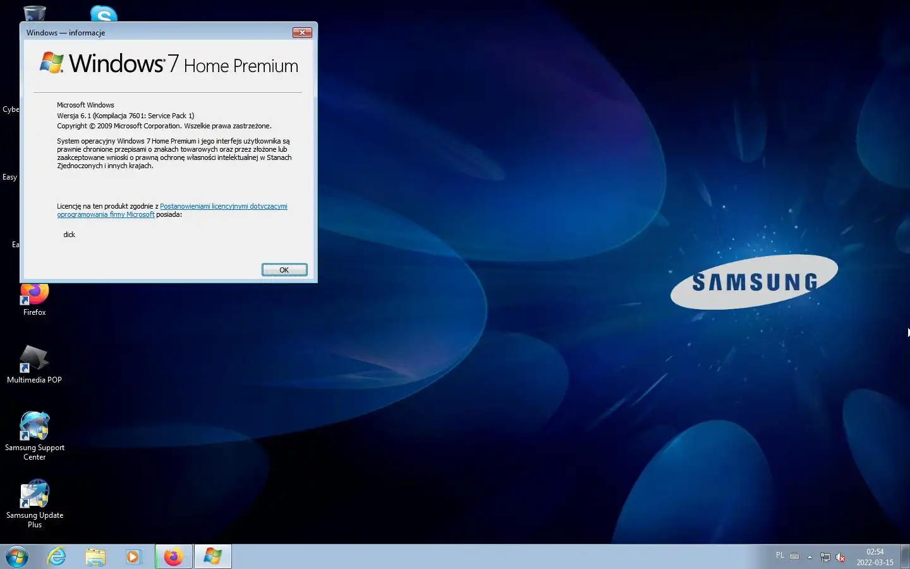Select the Recycle Bin desktop icon
Screen dimensions: 910x569
[34, 13]
